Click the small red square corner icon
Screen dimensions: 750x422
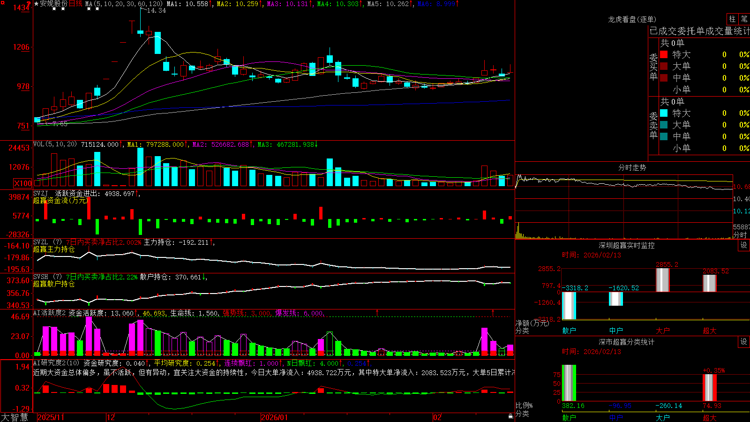point(2,2)
